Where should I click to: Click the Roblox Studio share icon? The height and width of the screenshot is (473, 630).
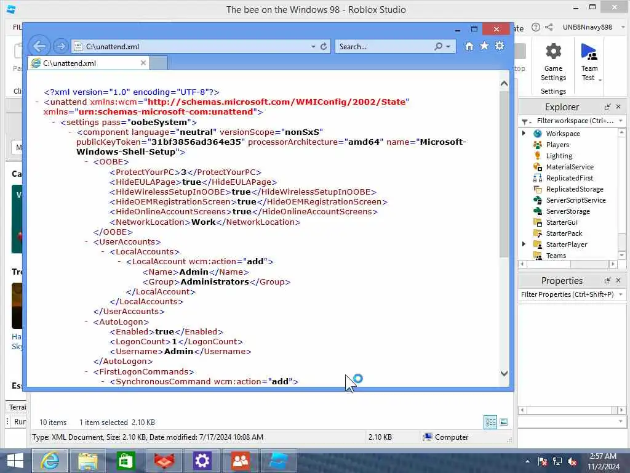pyautogui.click(x=549, y=27)
